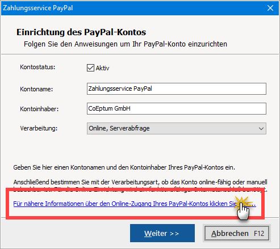Image resolution: width=280 pixels, height=249 pixels.
Task: Continue with the Weiter >> button
Action: (162, 233)
